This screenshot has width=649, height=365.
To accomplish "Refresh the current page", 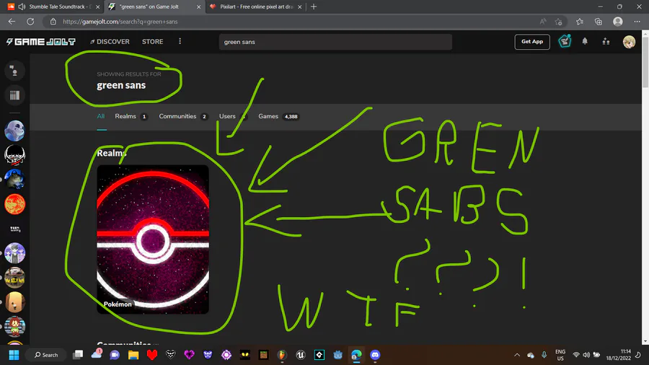I will [30, 22].
